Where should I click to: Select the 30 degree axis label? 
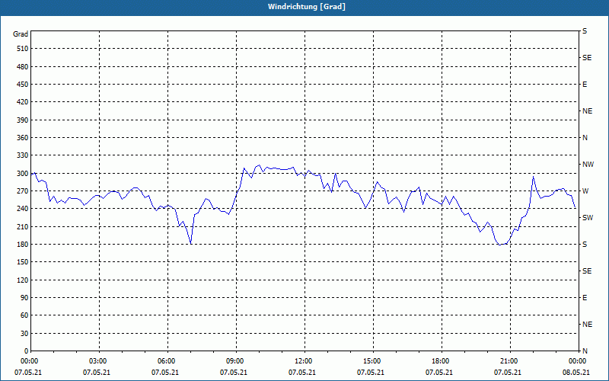(24, 333)
